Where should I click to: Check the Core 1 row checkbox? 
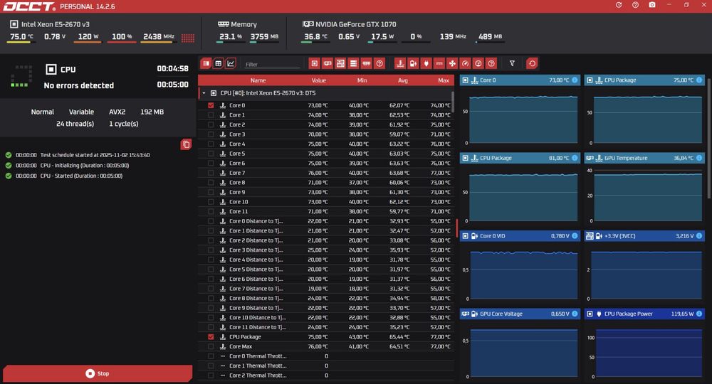pos(211,114)
